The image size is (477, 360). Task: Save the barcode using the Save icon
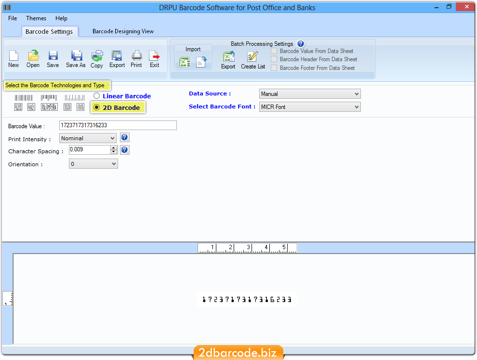click(53, 56)
